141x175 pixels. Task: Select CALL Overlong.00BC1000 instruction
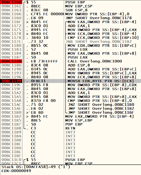point(95,61)
